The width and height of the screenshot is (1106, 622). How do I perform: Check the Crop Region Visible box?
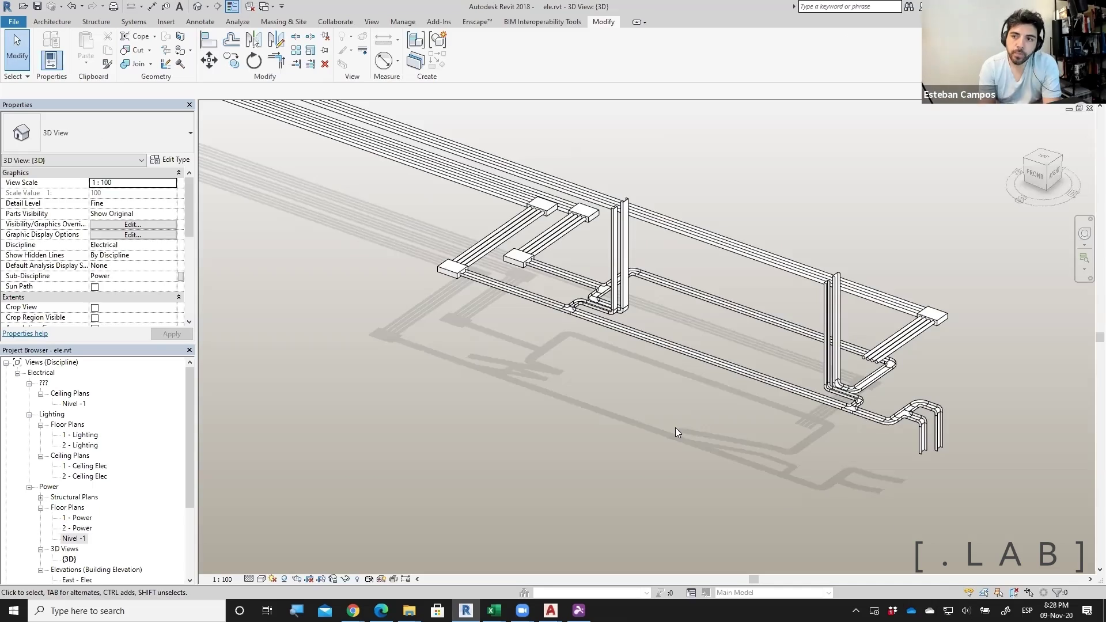pos(95,318)
